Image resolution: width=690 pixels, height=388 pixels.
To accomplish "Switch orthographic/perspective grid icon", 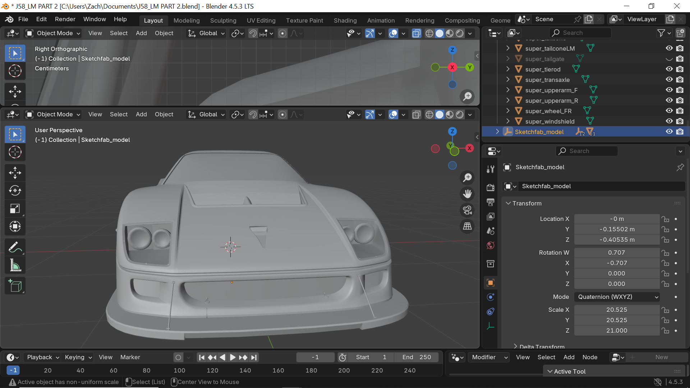I will [x=467, y=226].
